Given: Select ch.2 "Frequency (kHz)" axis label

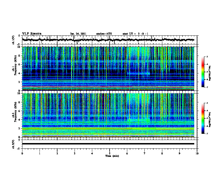Looking at the screenshot, I should click(x=16, y=112).
